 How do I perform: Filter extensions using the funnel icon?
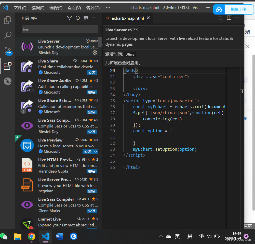coord(70,18)
